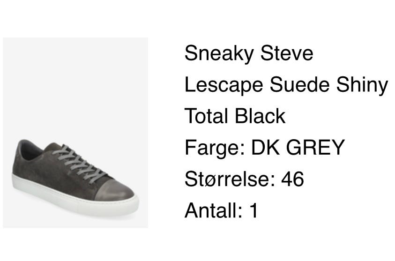The image size is (395, 261).
Task: Click the quantity value 1
Action: click(254, 210)
